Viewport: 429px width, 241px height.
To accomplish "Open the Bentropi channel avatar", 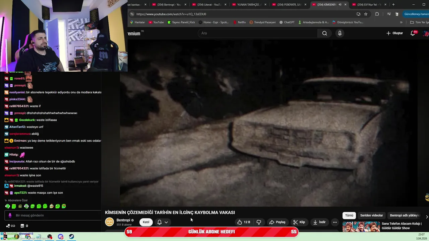I will 109,222.
